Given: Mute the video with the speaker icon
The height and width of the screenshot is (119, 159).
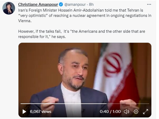Looking at the screenshot, I should click(x=127, y=112).
